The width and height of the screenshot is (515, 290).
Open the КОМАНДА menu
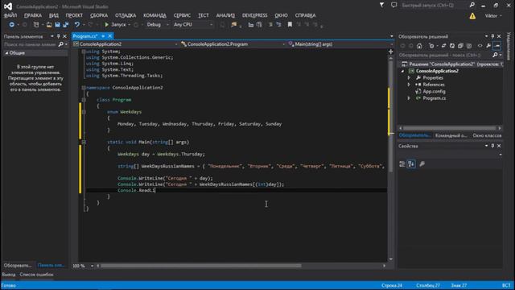click(x=154, y=15)
